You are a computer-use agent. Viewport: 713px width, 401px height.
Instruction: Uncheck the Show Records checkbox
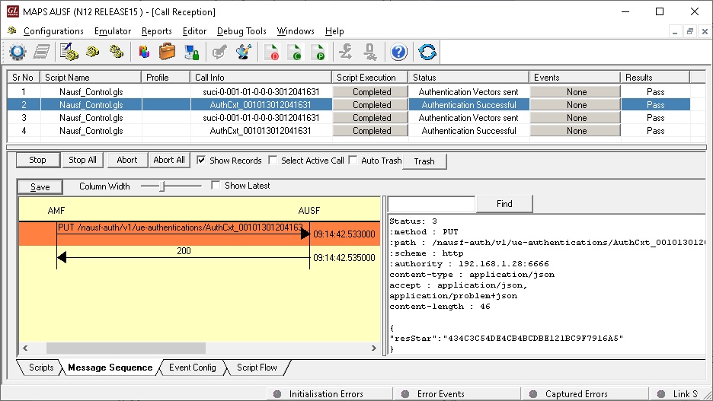click(x=201, y=160)
